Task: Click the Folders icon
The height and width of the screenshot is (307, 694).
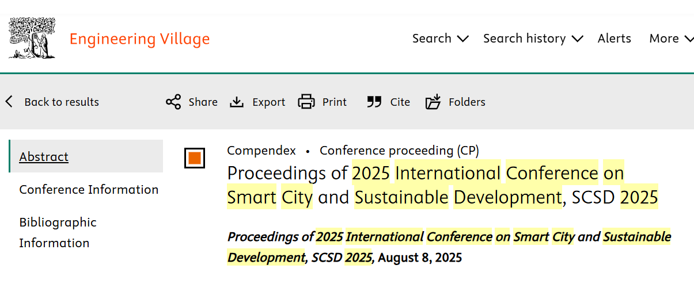Action: pos(433,102)
